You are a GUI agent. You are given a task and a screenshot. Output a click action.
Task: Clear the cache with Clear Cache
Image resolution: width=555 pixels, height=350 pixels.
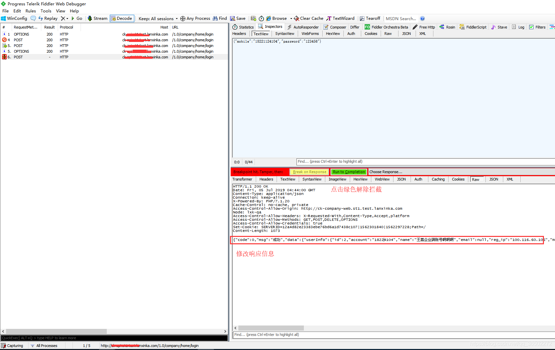(309, 18)
